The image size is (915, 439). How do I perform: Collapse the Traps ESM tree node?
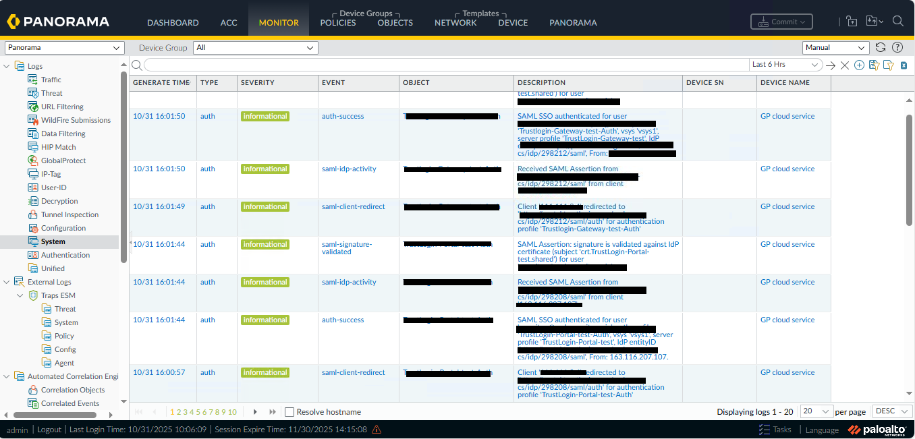coord(20,295)
